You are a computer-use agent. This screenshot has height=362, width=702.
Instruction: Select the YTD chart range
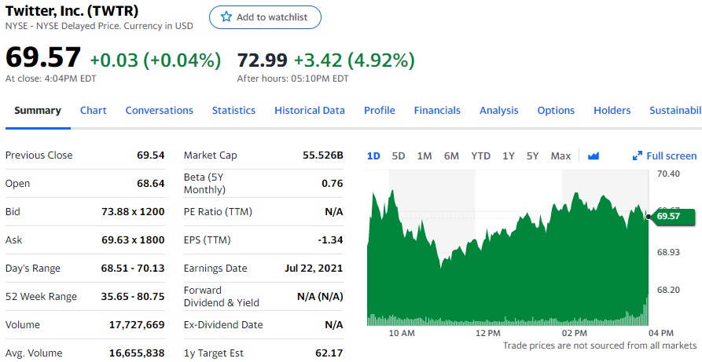pyautogui.click(x=480, y=155)
